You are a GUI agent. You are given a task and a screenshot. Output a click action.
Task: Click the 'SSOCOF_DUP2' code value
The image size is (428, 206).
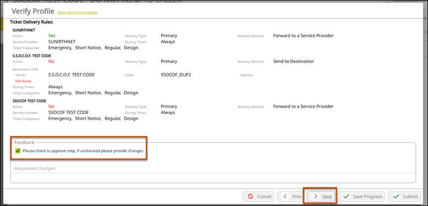pyautogui.click(x=176, y=75)
